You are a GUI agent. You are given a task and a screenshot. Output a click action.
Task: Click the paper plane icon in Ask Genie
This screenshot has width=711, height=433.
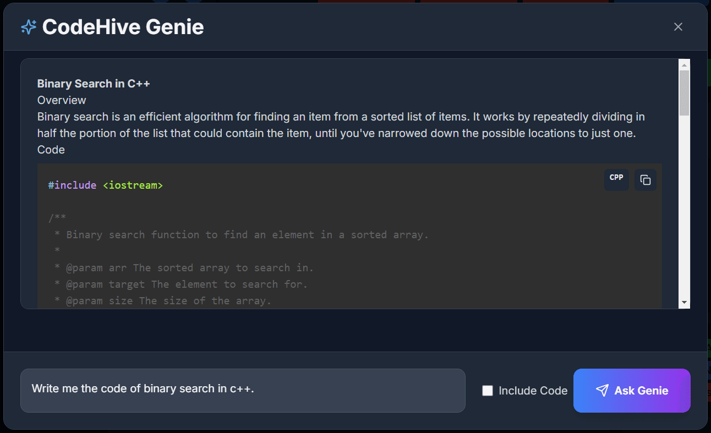[x=602, y=391]
